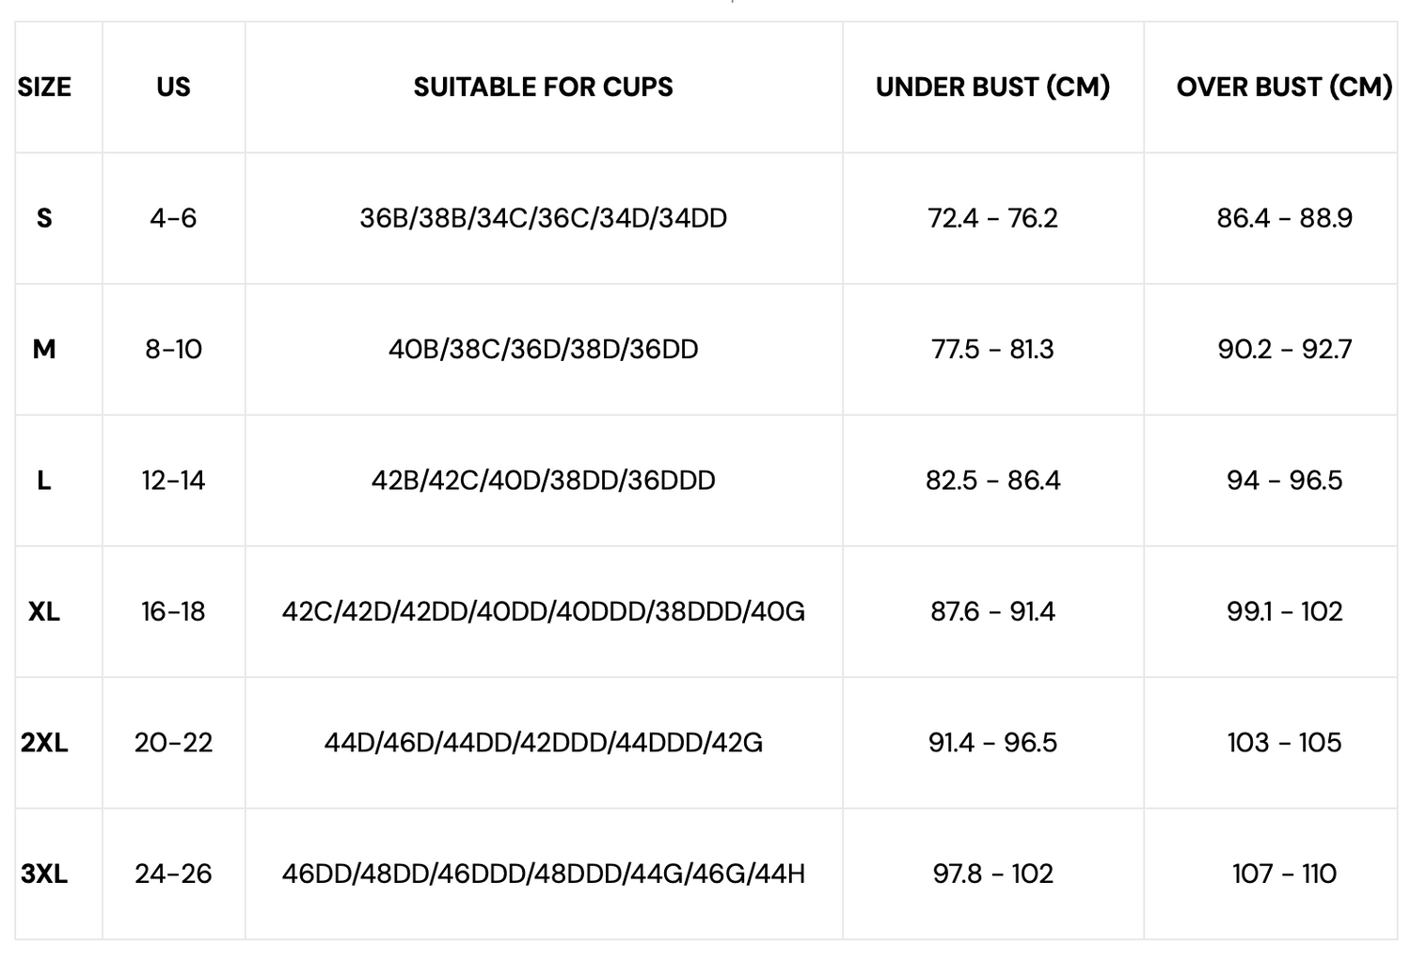This screenshot has height=961, width=1411.
Task: Click the UNDER BUST (CM) header
Action: 992,87
